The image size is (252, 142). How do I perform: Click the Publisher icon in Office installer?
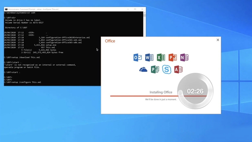(155, 69)
